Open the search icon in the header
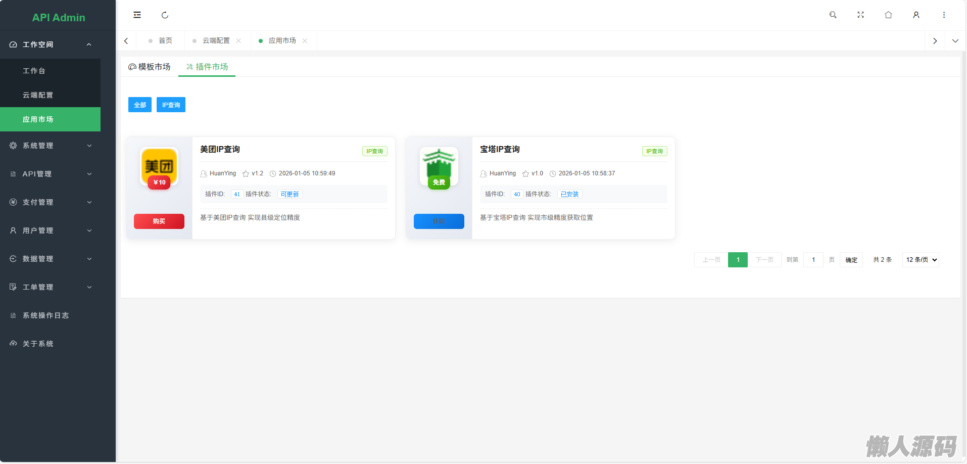 point(833,15)
